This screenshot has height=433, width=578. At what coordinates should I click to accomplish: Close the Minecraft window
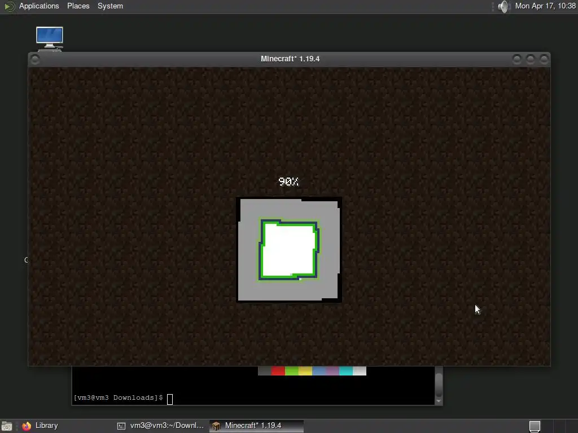click(x=544, y=59)
